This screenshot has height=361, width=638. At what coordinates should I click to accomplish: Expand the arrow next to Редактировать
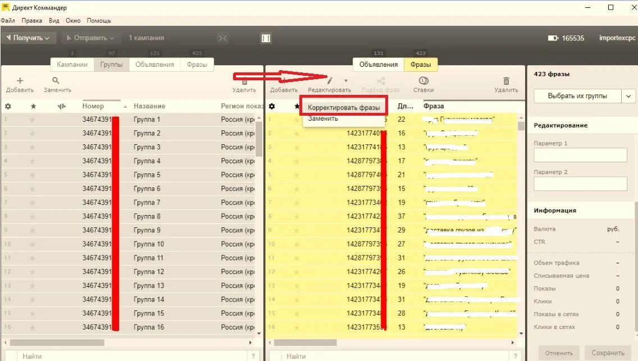(346, 80)
